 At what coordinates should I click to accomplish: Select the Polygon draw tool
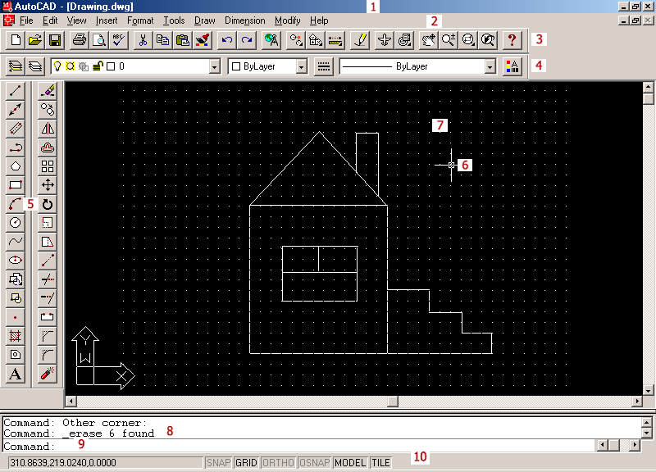(x=15, y=166)
